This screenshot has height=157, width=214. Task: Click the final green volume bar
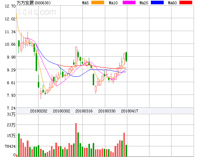126,151
